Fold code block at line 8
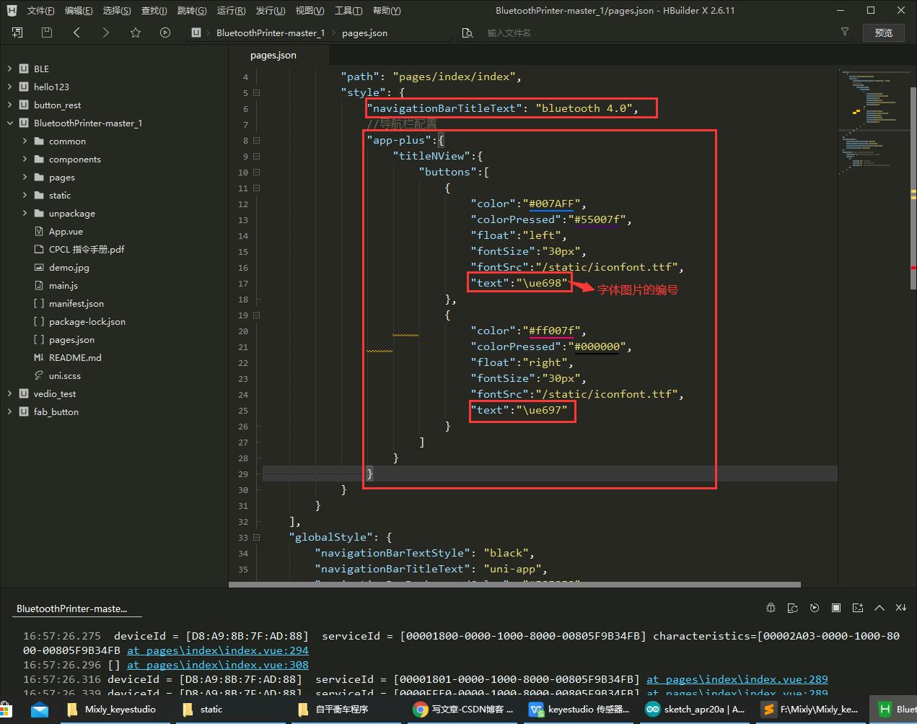 click(256, 141)
